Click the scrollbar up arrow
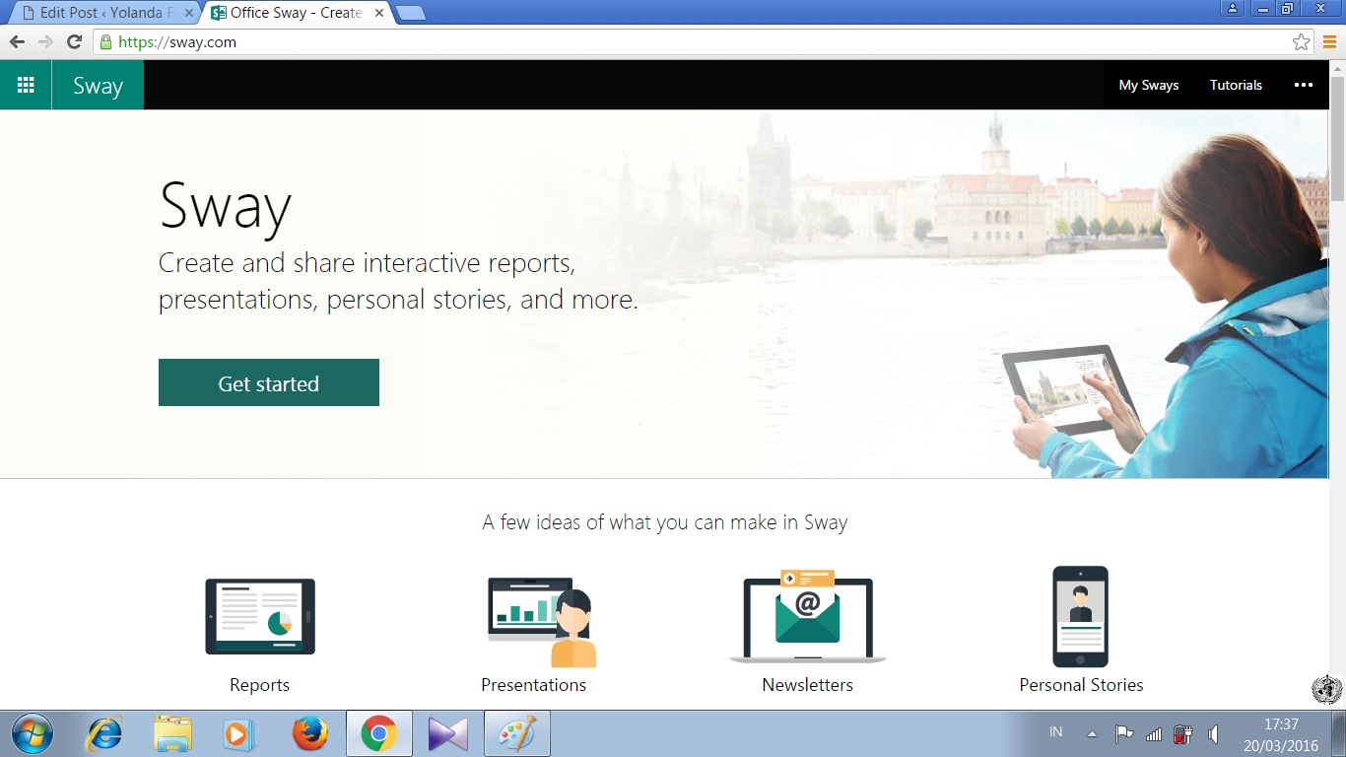This screenshot has height=757, width=1346. [x=1337, y=68]
